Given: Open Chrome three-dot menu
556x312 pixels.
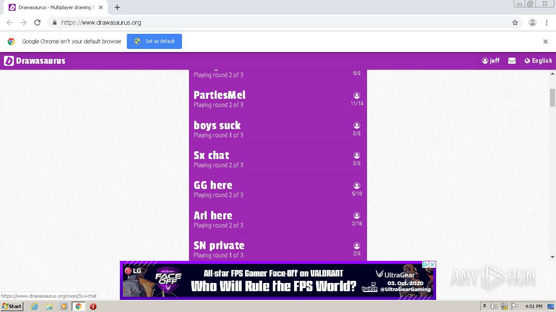Looking at the screenshot, I should (x=547, y=23).
